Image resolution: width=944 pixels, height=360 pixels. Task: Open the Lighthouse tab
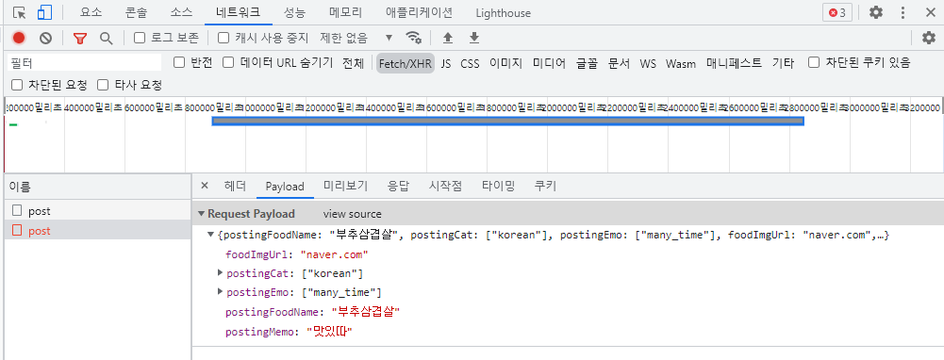504,12
